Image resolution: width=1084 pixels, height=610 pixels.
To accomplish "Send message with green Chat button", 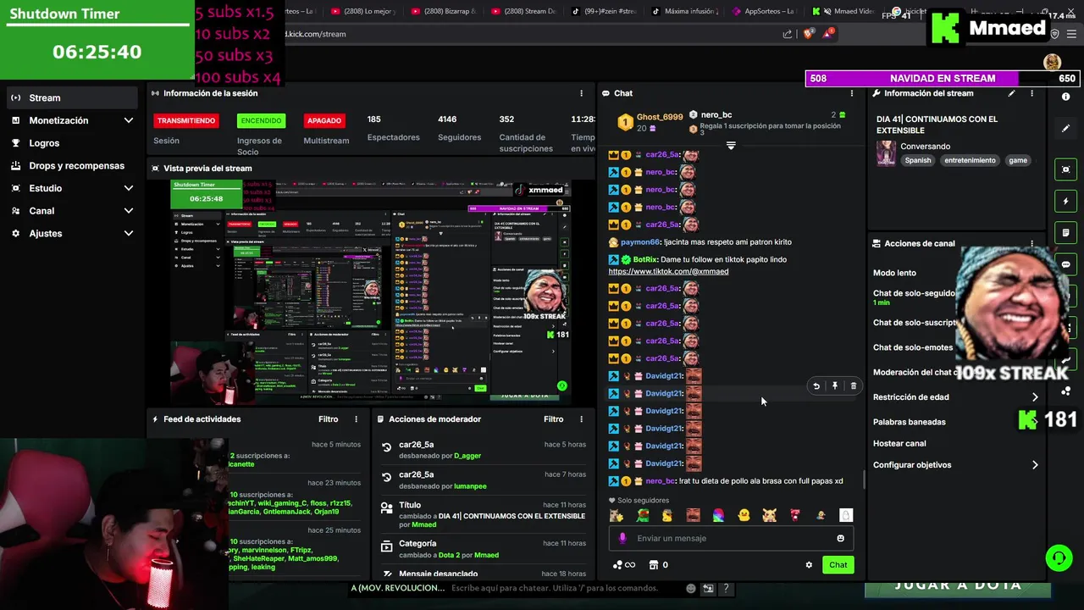I will 838,565.
